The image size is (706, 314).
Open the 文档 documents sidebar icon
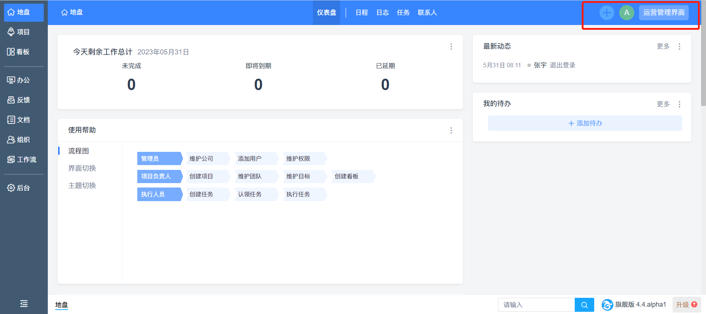point(11,120)
